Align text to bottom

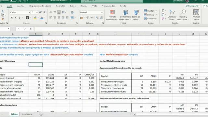tap(58, 12)
